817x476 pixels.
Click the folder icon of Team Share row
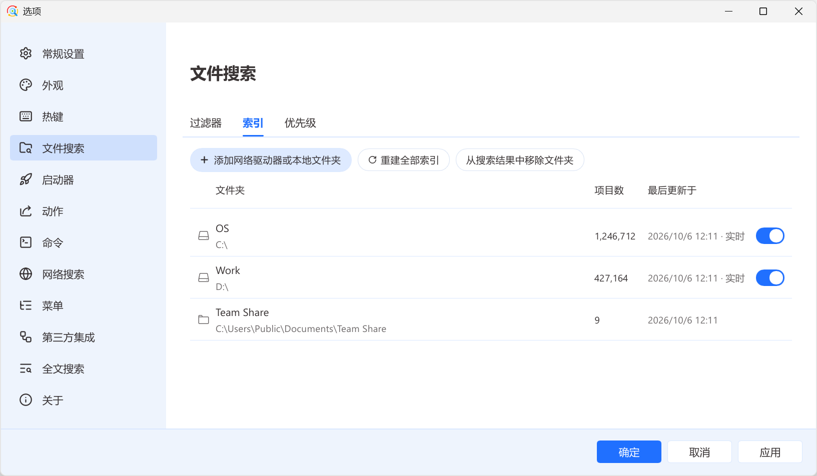coord(204,319)
